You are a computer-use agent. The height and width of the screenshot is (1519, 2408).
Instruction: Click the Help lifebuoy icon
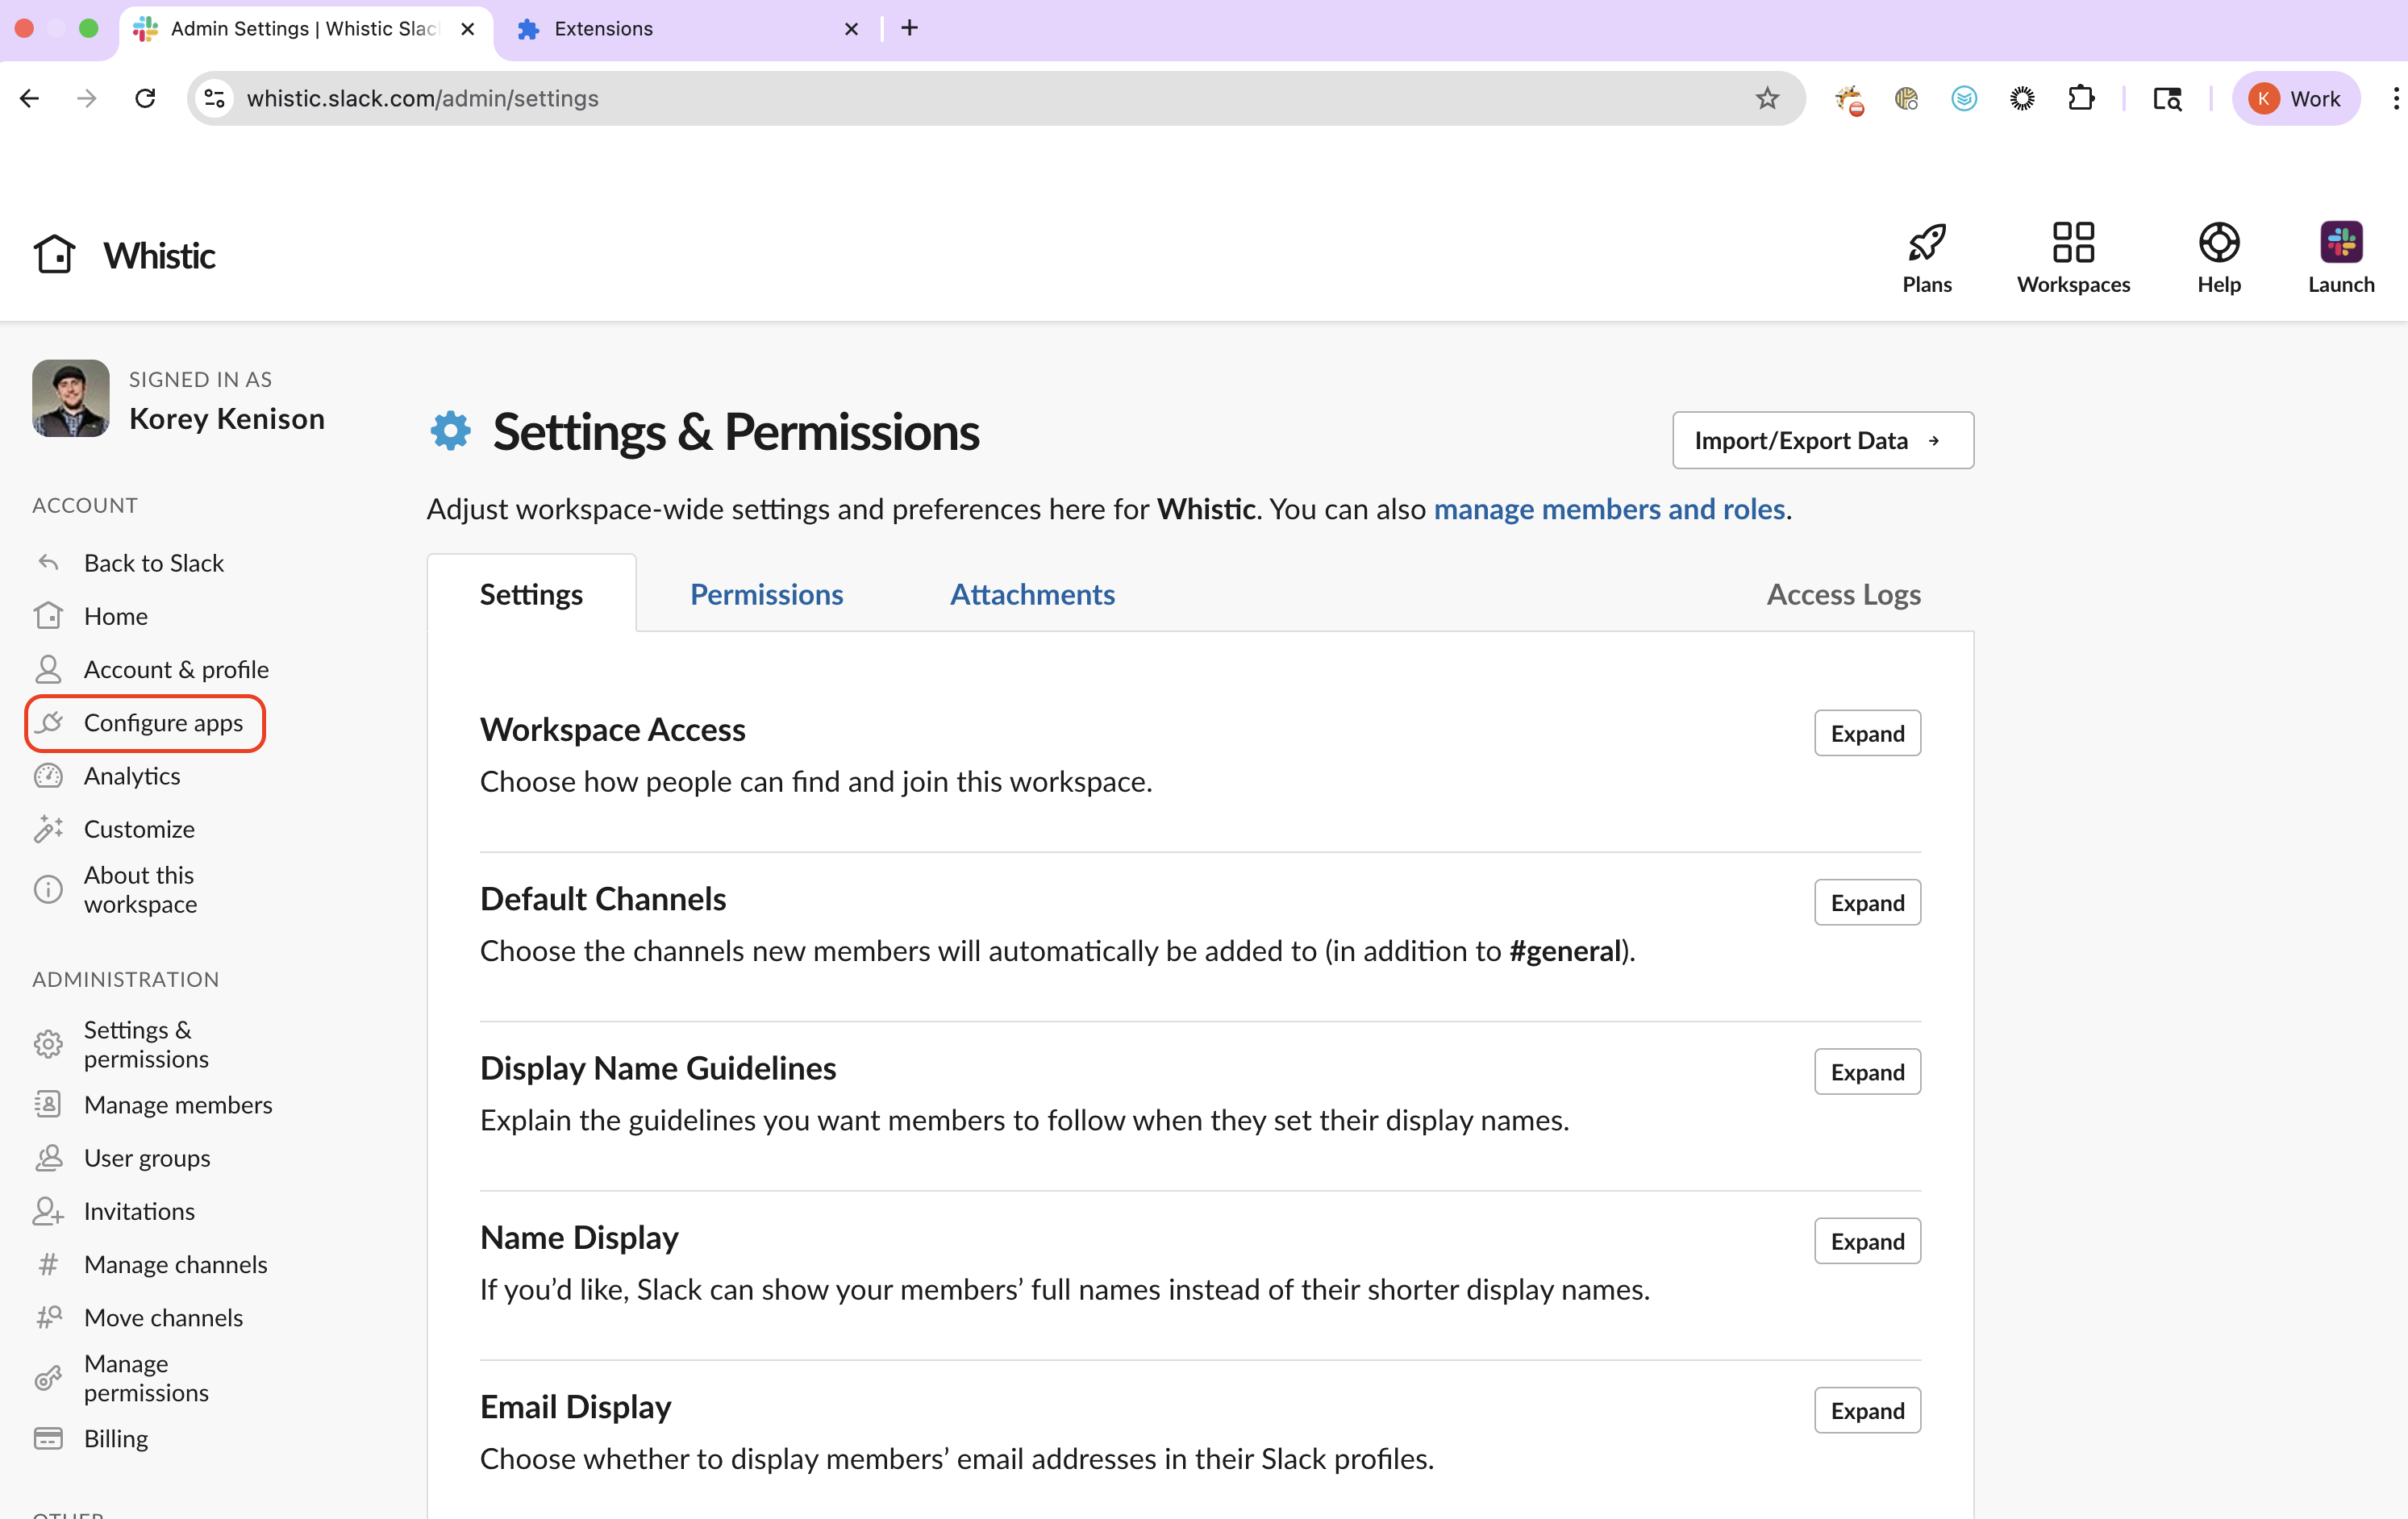coord(2218,242)
